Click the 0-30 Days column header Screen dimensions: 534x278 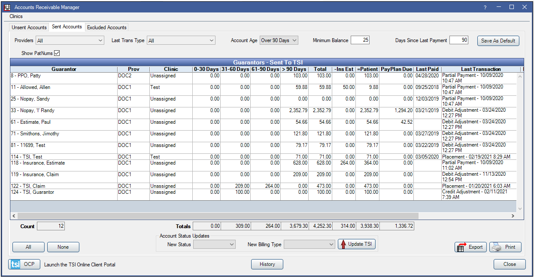(206, 69)
